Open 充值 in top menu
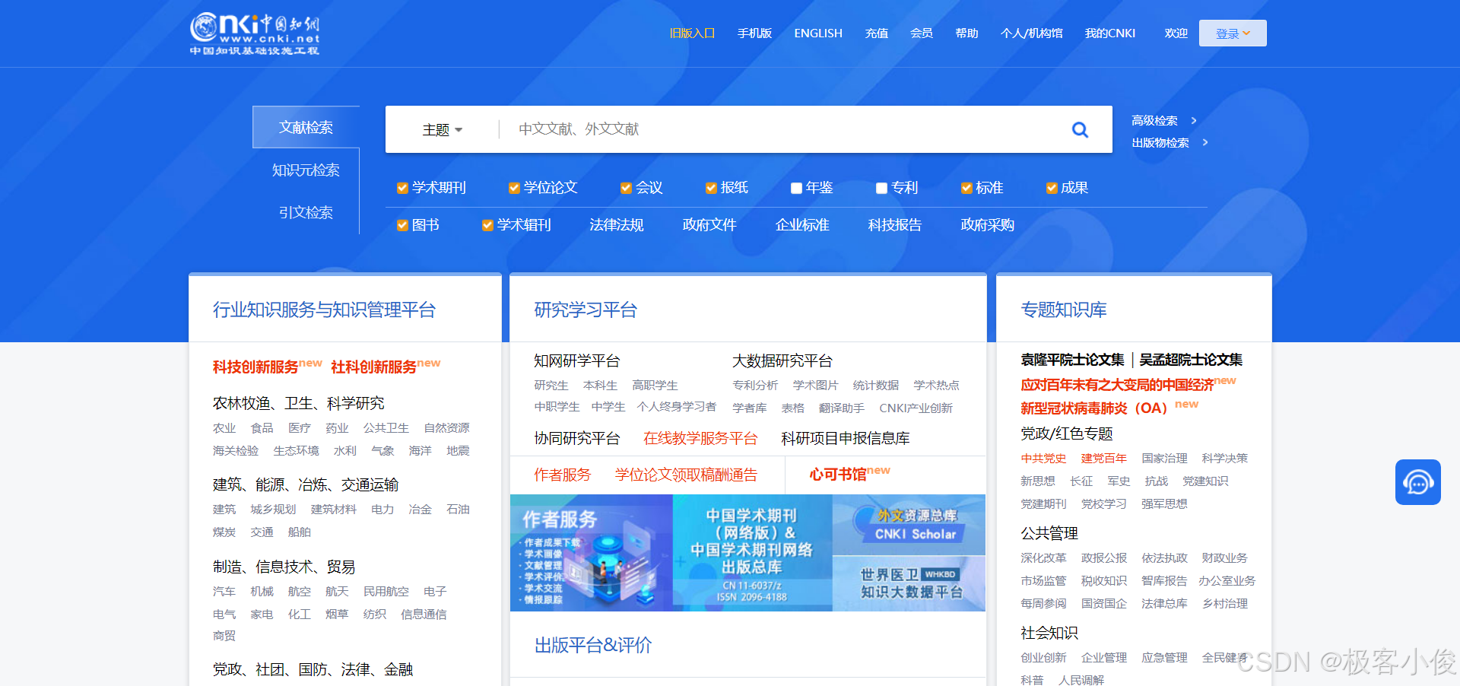 [x=876, y=33]
